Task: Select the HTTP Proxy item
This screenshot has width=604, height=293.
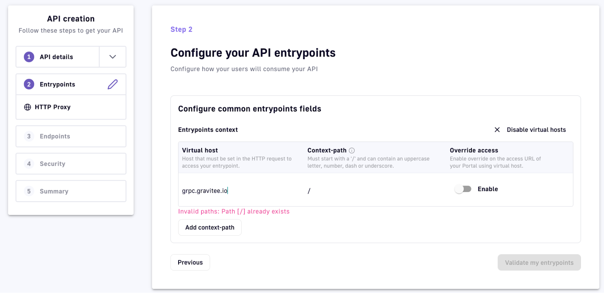Action: pyautogui.click(x=71, y=107)
